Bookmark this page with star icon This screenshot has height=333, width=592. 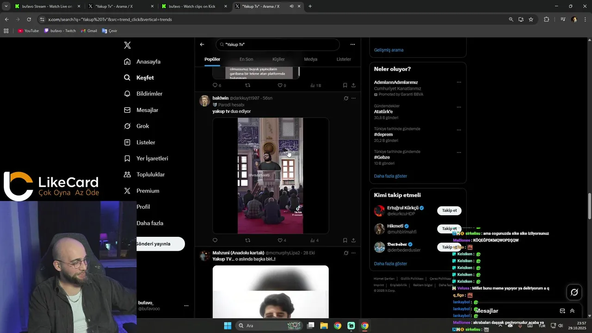[x=531, y=19]
